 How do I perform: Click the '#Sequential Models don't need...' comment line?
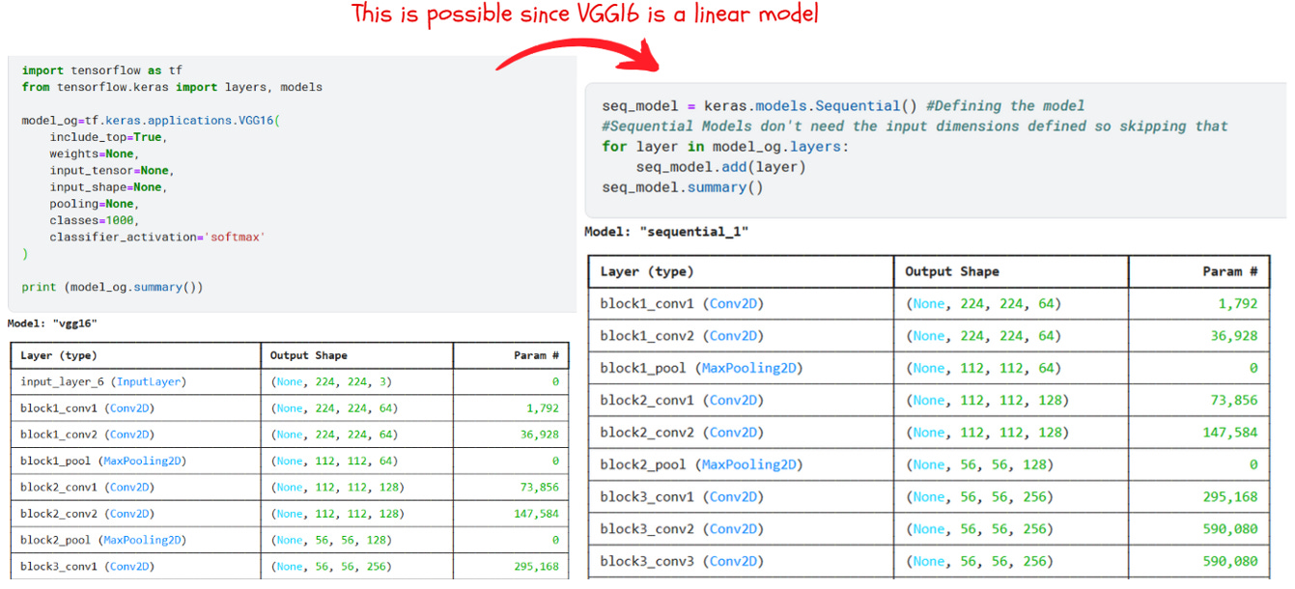(x=915, y=126)
